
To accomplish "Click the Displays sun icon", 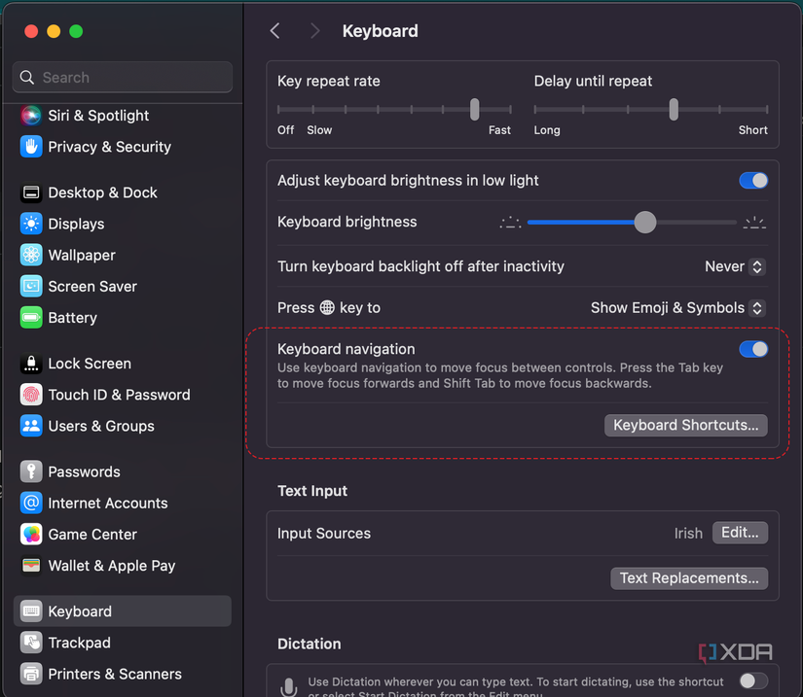I will (31, 224).
